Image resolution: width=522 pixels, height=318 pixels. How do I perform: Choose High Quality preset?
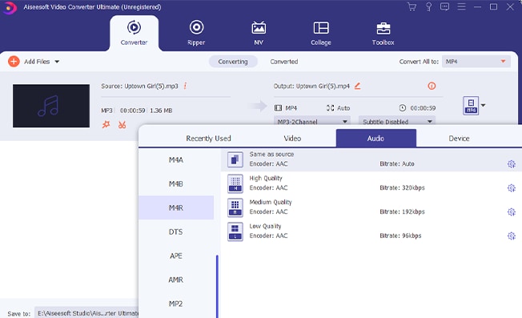(x=371, y=183)
